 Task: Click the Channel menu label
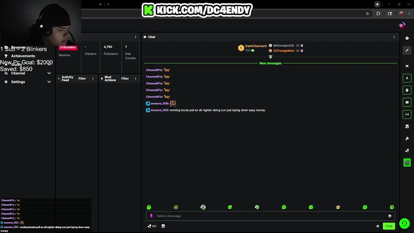click(18, 73)
